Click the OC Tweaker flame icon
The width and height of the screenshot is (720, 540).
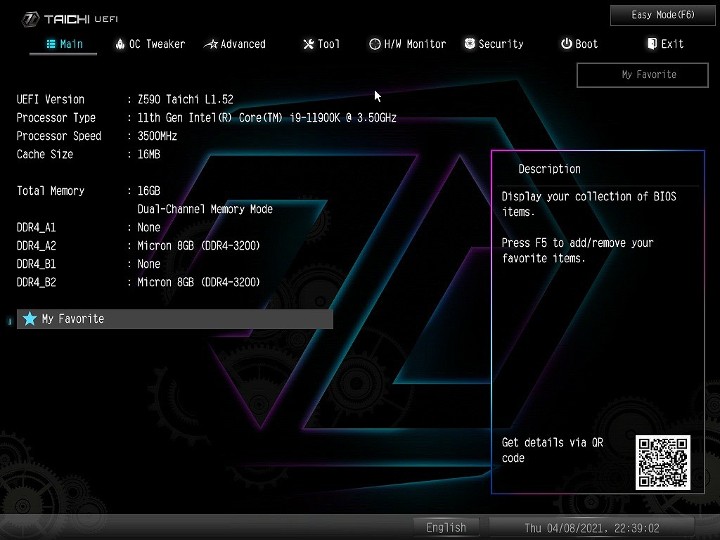[120, 44]
